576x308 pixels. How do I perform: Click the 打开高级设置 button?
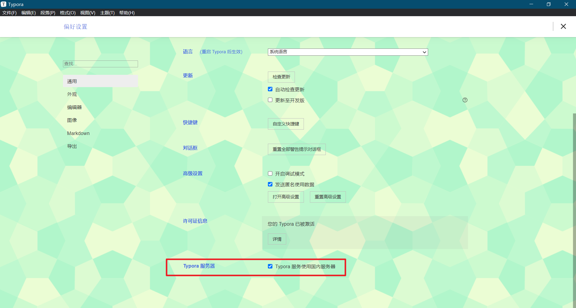(286, 197)
